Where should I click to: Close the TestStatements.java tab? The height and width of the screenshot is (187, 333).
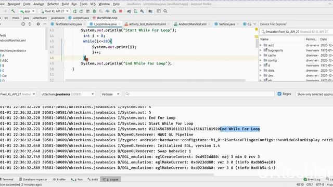(x=84, y=24)
